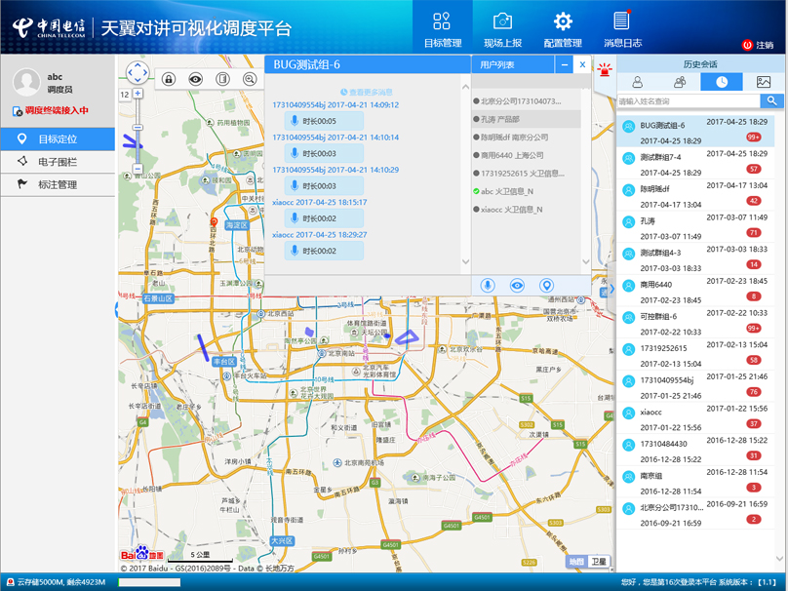Image resolution: width=788 pixels, height=591 pixels.
Task: Select user xiaocc 火卫信息_N
Action: 527,210
